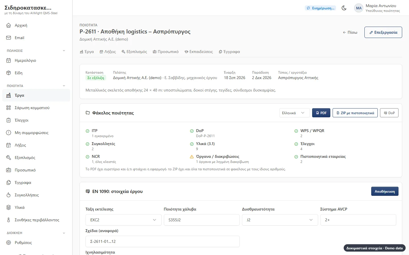Open sidebar Λήξεις calendar icon
The width and height of the screenshot is (409, 255).
[9, 145]
